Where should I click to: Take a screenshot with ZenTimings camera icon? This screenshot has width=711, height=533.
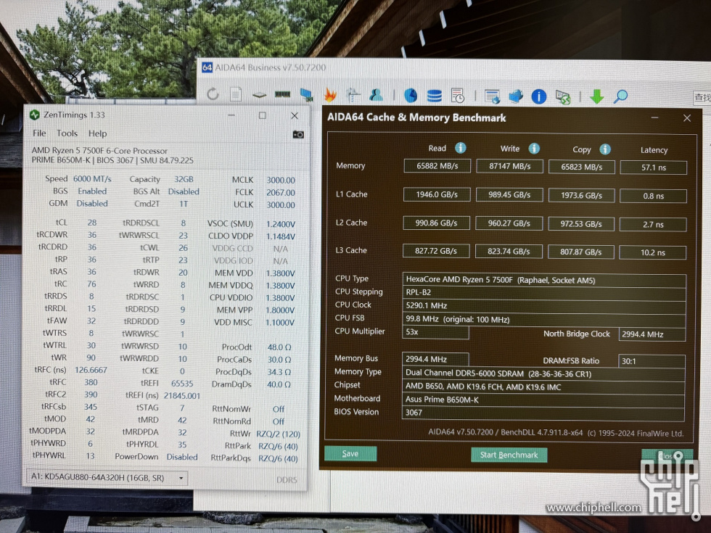click(298, 135)
